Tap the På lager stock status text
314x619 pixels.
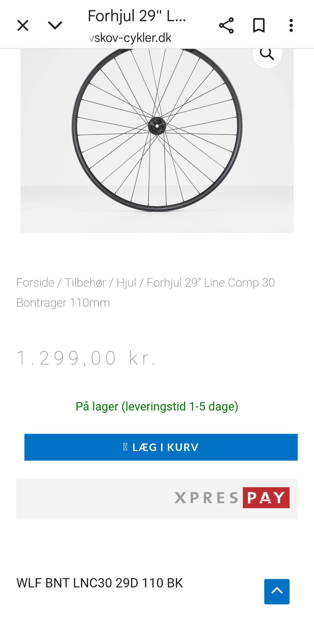tap(157, 407)
